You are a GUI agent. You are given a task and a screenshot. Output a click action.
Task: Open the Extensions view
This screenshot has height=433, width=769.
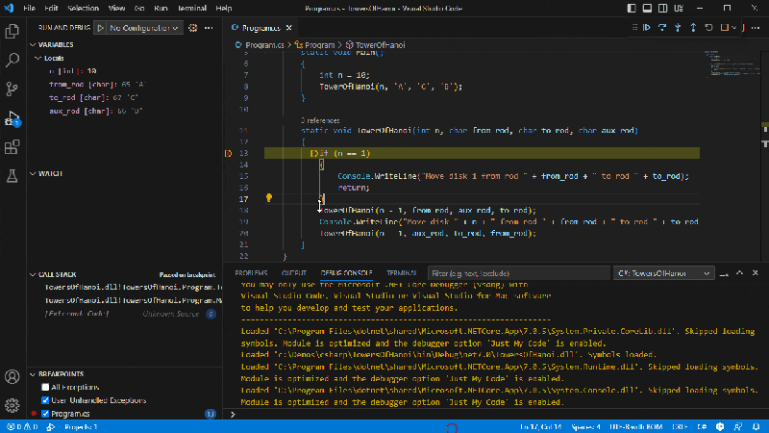[x=12, y=147]
